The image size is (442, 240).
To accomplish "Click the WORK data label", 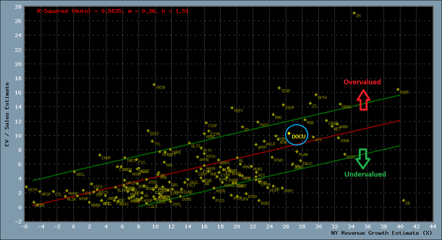I will 344,127.
